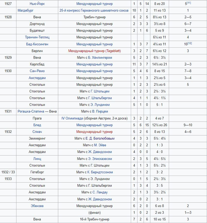The width and height of the screenshot is (207, 223).
Task: Open Международный турнир link in Бад-Киссинген row
Action: [94, 44]
